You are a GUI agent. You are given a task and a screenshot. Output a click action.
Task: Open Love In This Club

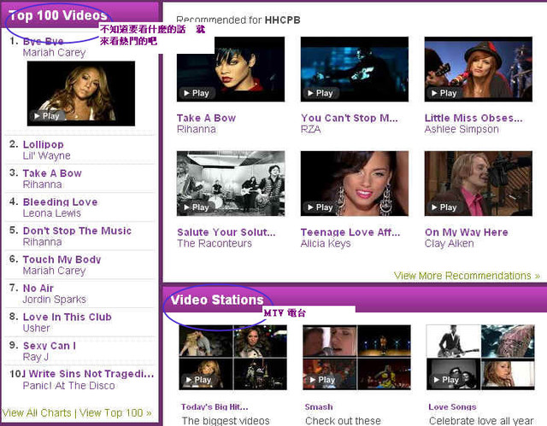68,317
